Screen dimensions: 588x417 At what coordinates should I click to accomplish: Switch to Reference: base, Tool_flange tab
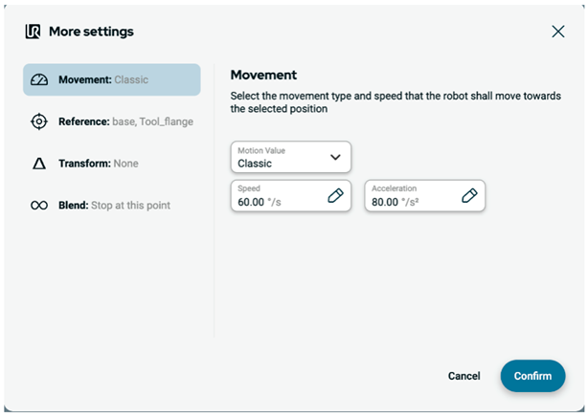tap(125, 121)
